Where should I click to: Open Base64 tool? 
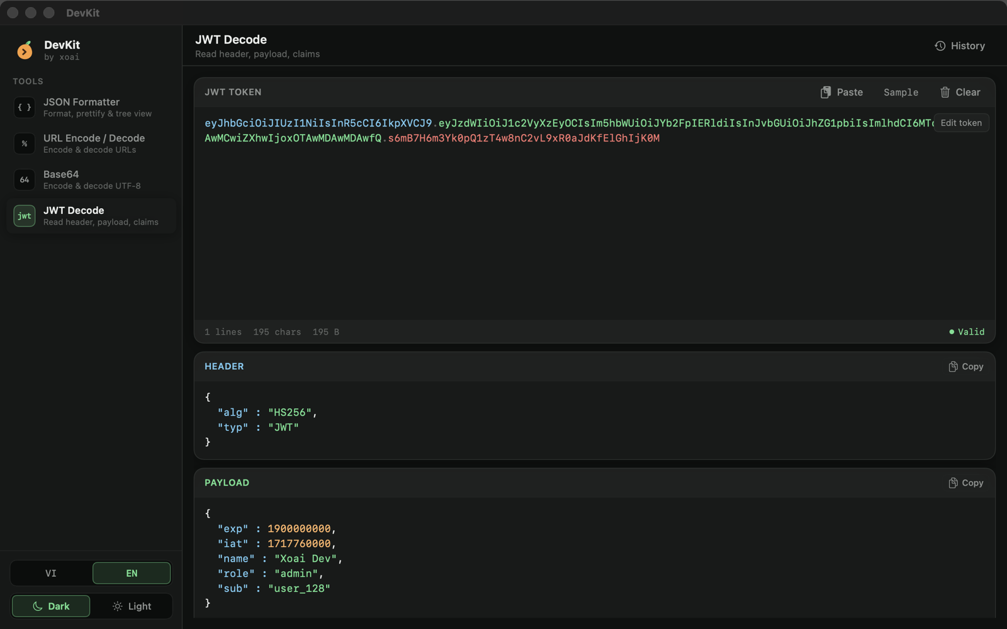click(x=91, y=180)
